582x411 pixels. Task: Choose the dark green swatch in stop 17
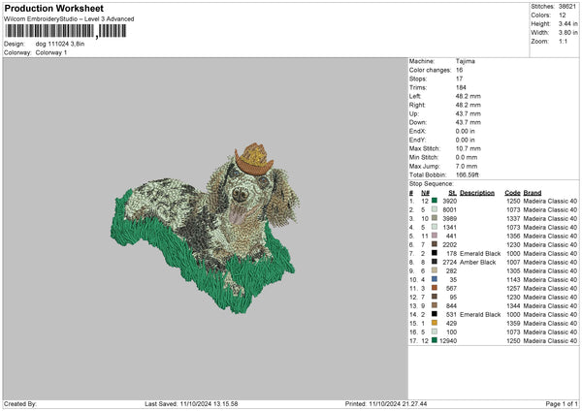click(434, 340)
